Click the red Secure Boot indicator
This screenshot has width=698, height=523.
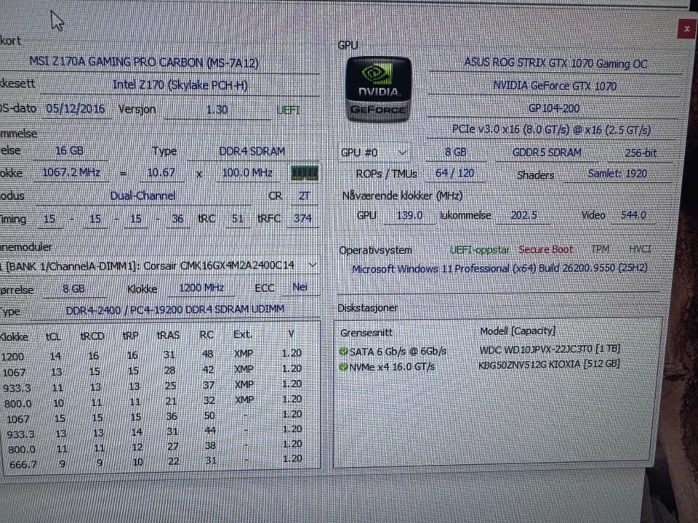(546, 249)
